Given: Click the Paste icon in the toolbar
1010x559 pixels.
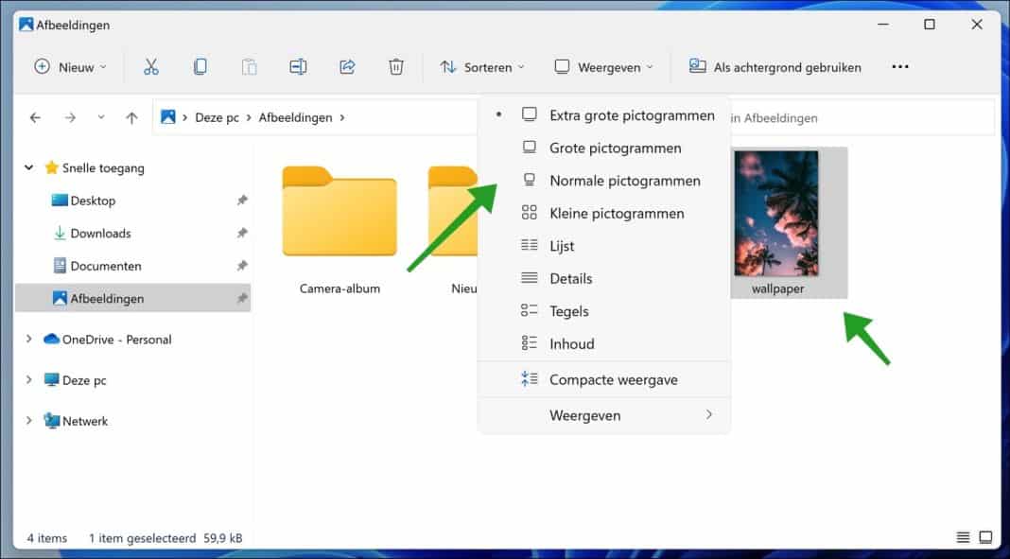Looking at the screenshot, I should tap(249, 66).
